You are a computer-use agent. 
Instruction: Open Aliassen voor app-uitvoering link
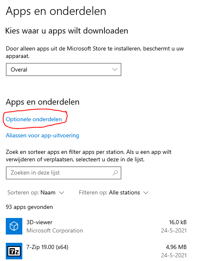[x=43, y=135]
